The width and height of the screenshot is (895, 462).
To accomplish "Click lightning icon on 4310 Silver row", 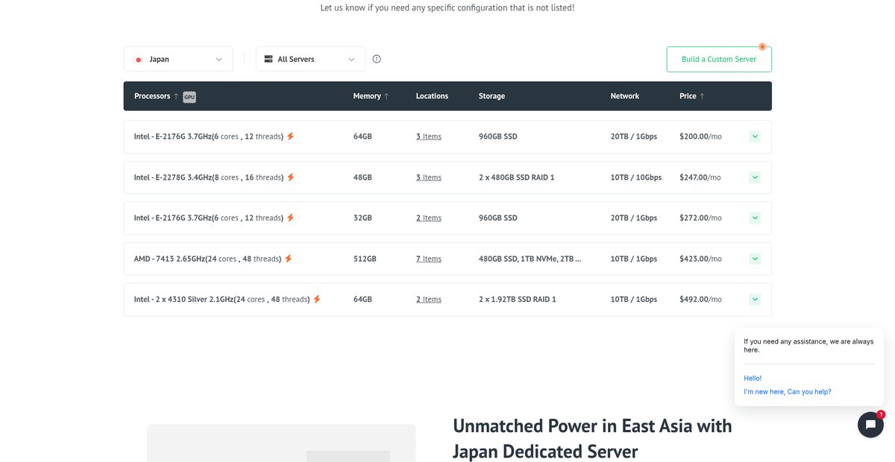I will 317,299.
